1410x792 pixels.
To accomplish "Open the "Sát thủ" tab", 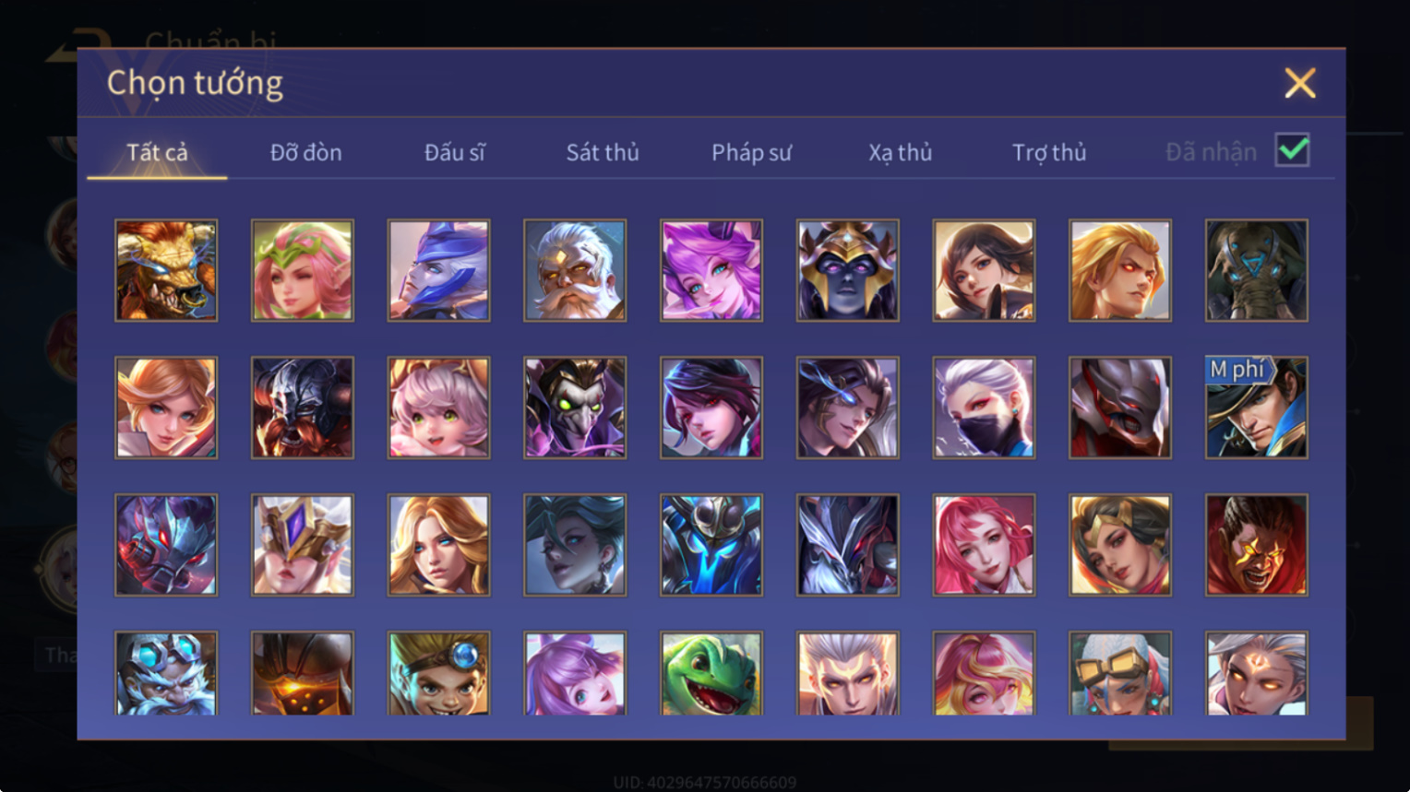I will tap(603, 152).
